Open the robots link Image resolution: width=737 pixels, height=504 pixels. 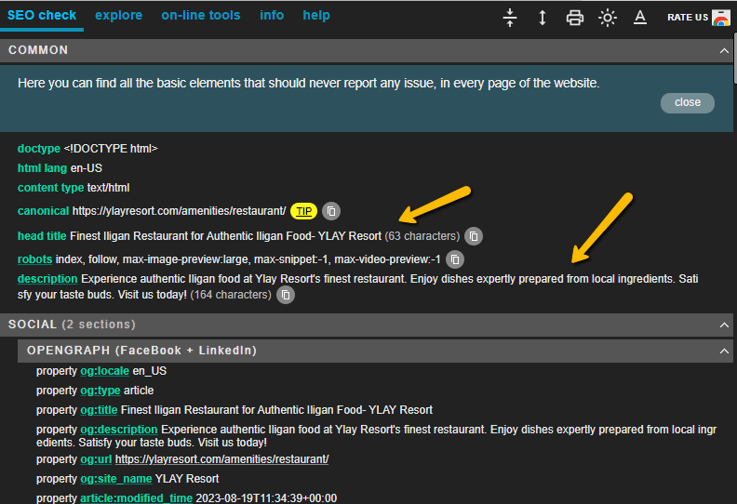tap(34, 259)
